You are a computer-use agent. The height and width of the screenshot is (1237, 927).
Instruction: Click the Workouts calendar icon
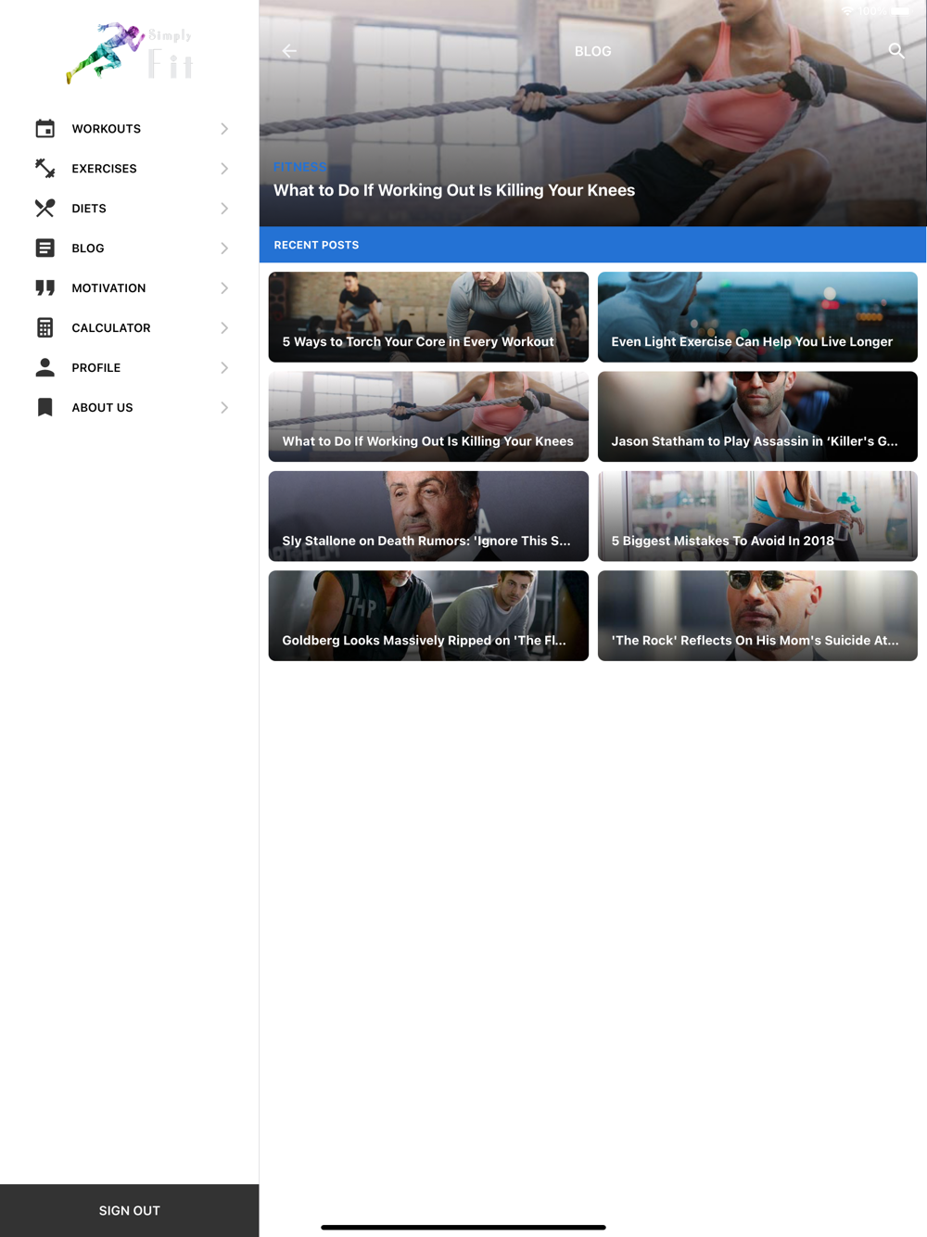(x=44, y=129)
